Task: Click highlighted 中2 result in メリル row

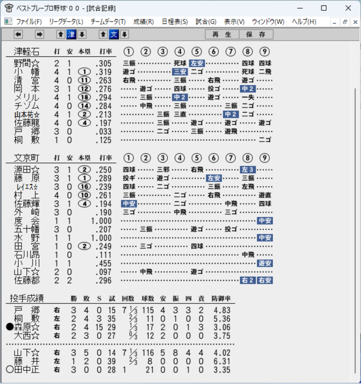Action: click(180, 97)
